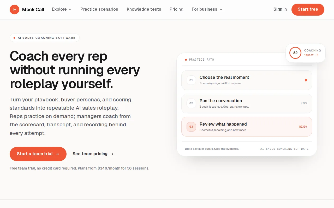Click the Scorecard, recording, and next move subtitle
Viewport: 334px width, 208px height.
223,130
